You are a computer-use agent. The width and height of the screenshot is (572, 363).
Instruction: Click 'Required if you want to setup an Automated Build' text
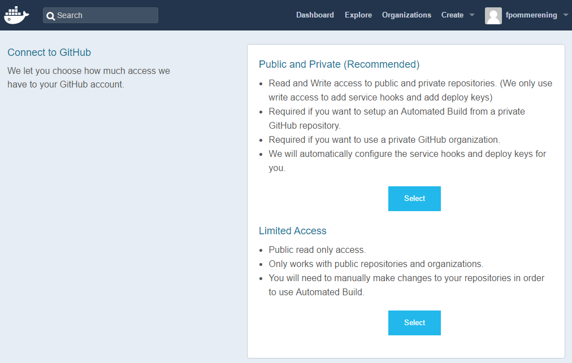397,119
